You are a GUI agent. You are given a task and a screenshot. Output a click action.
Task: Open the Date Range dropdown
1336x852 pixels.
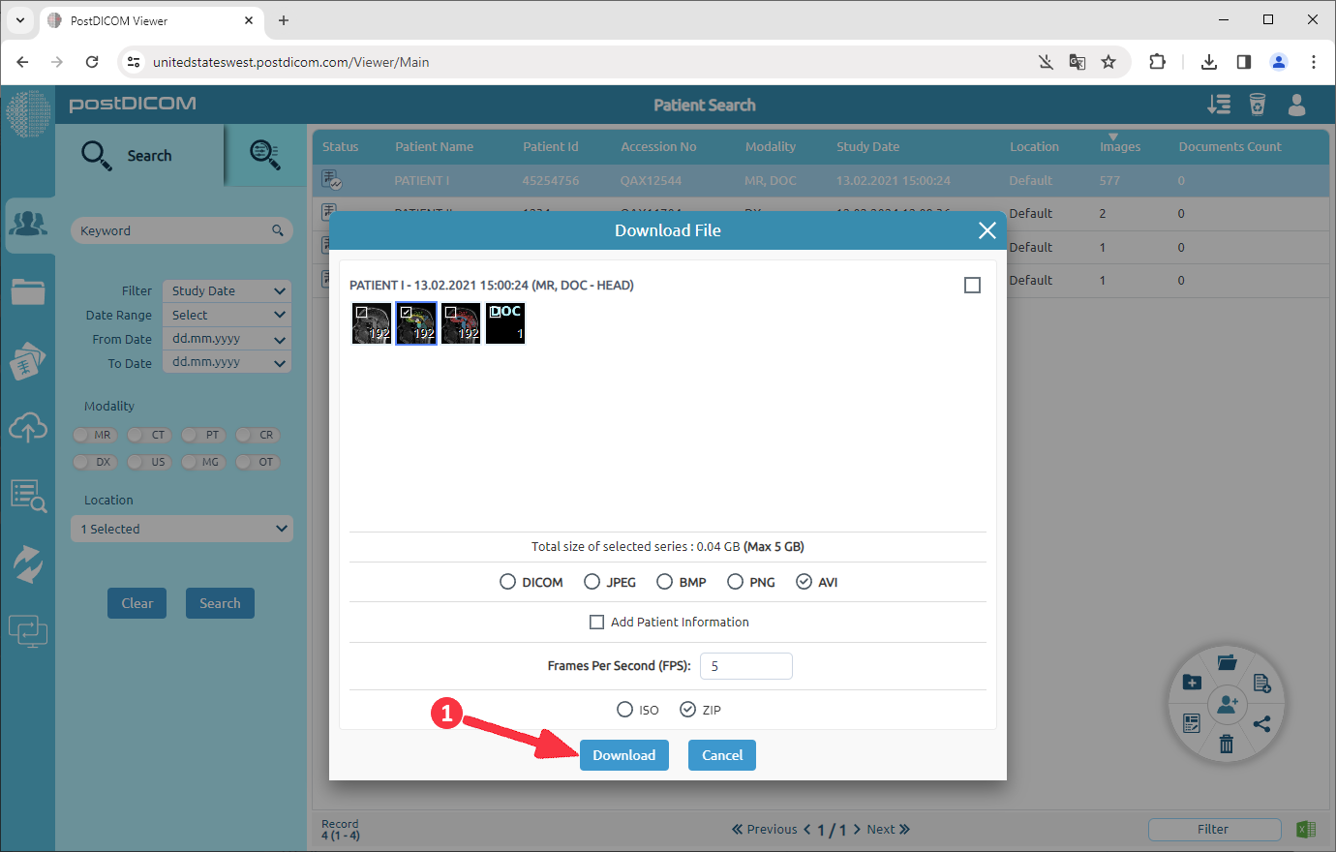226,314
